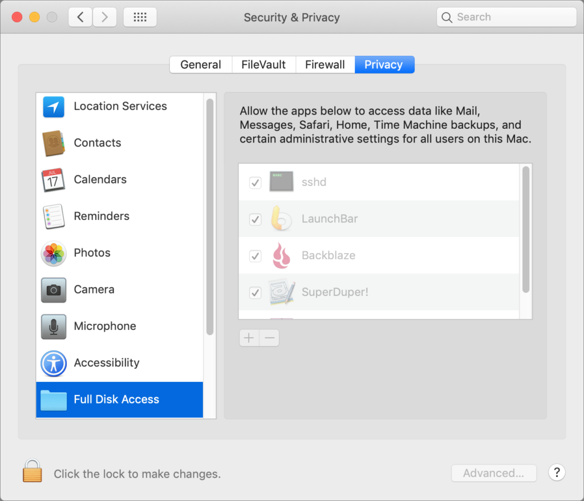Viewport: 584px width, 501px height.
Task: Go back with the left chevron
Action: [x=80, y=17]
